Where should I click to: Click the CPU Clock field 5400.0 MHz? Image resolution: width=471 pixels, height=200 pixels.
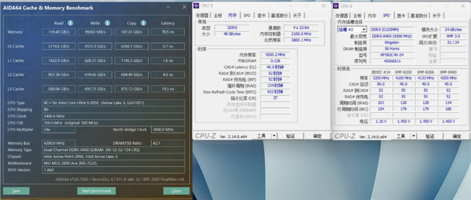click(x=113, y=116)
